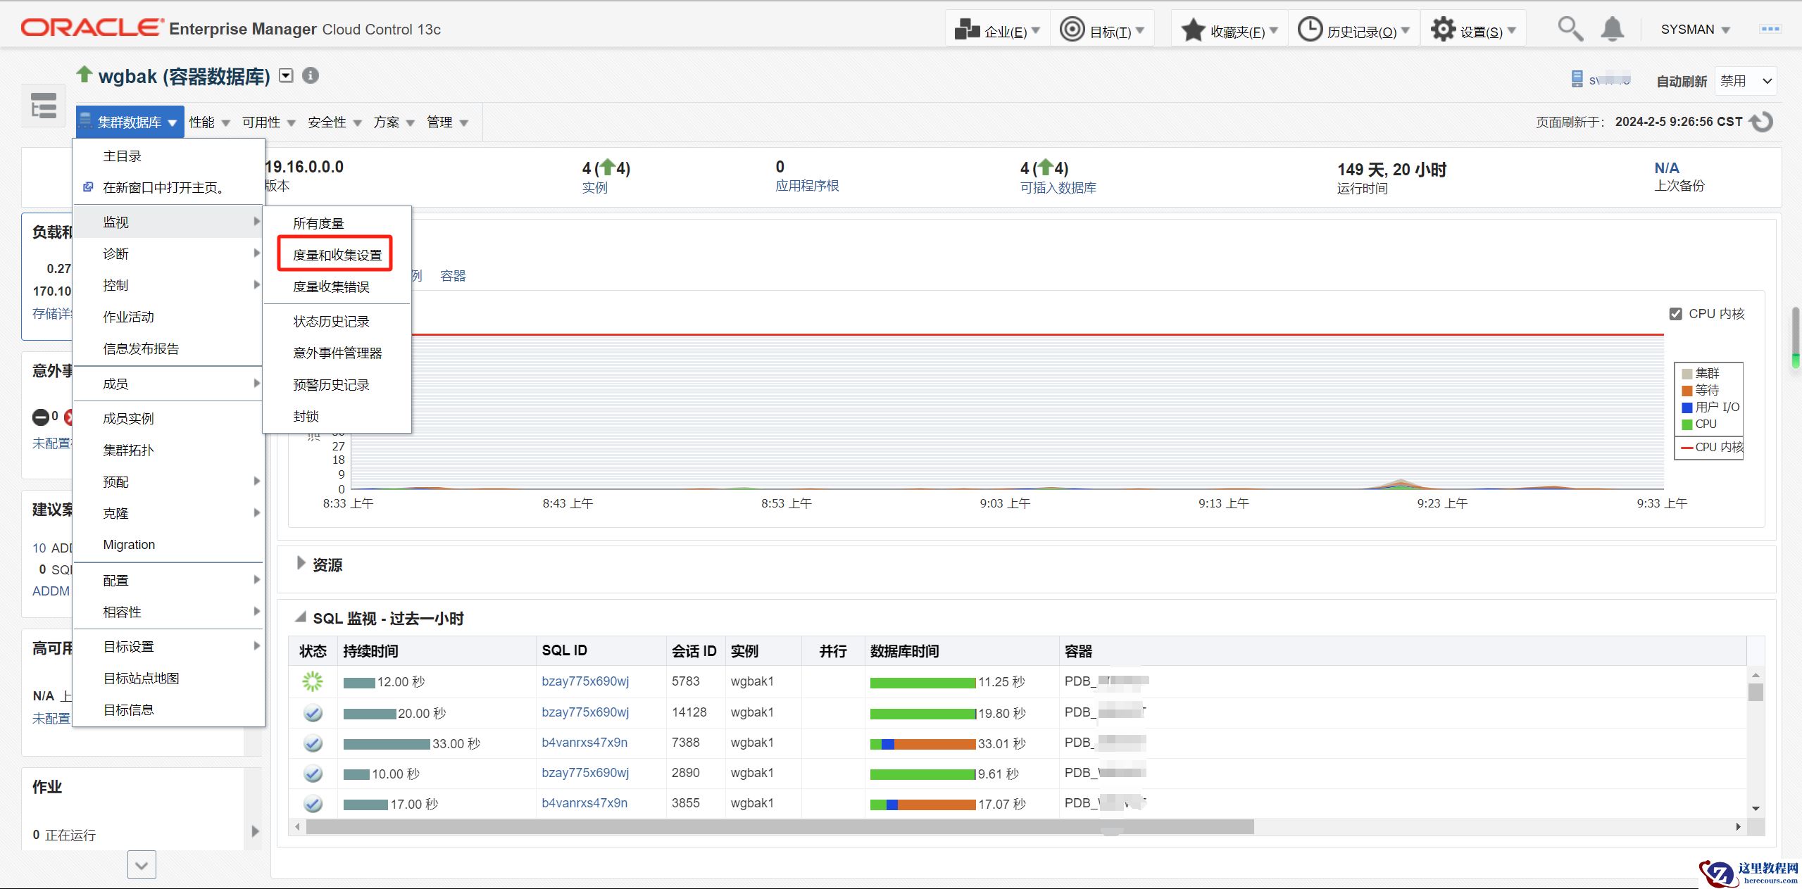
Task: Open the navigation tree sidebar icon
Action: point(44,106)
